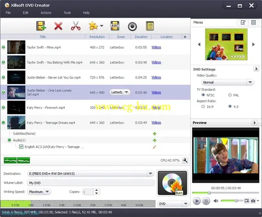
Task: Open the File menu
Action: point(8,13)
